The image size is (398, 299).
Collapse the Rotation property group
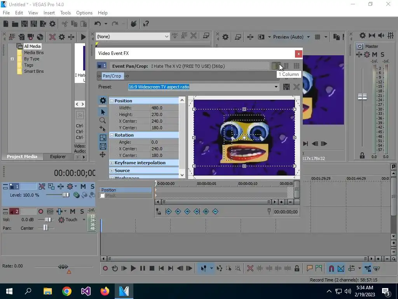coord(112,135)
